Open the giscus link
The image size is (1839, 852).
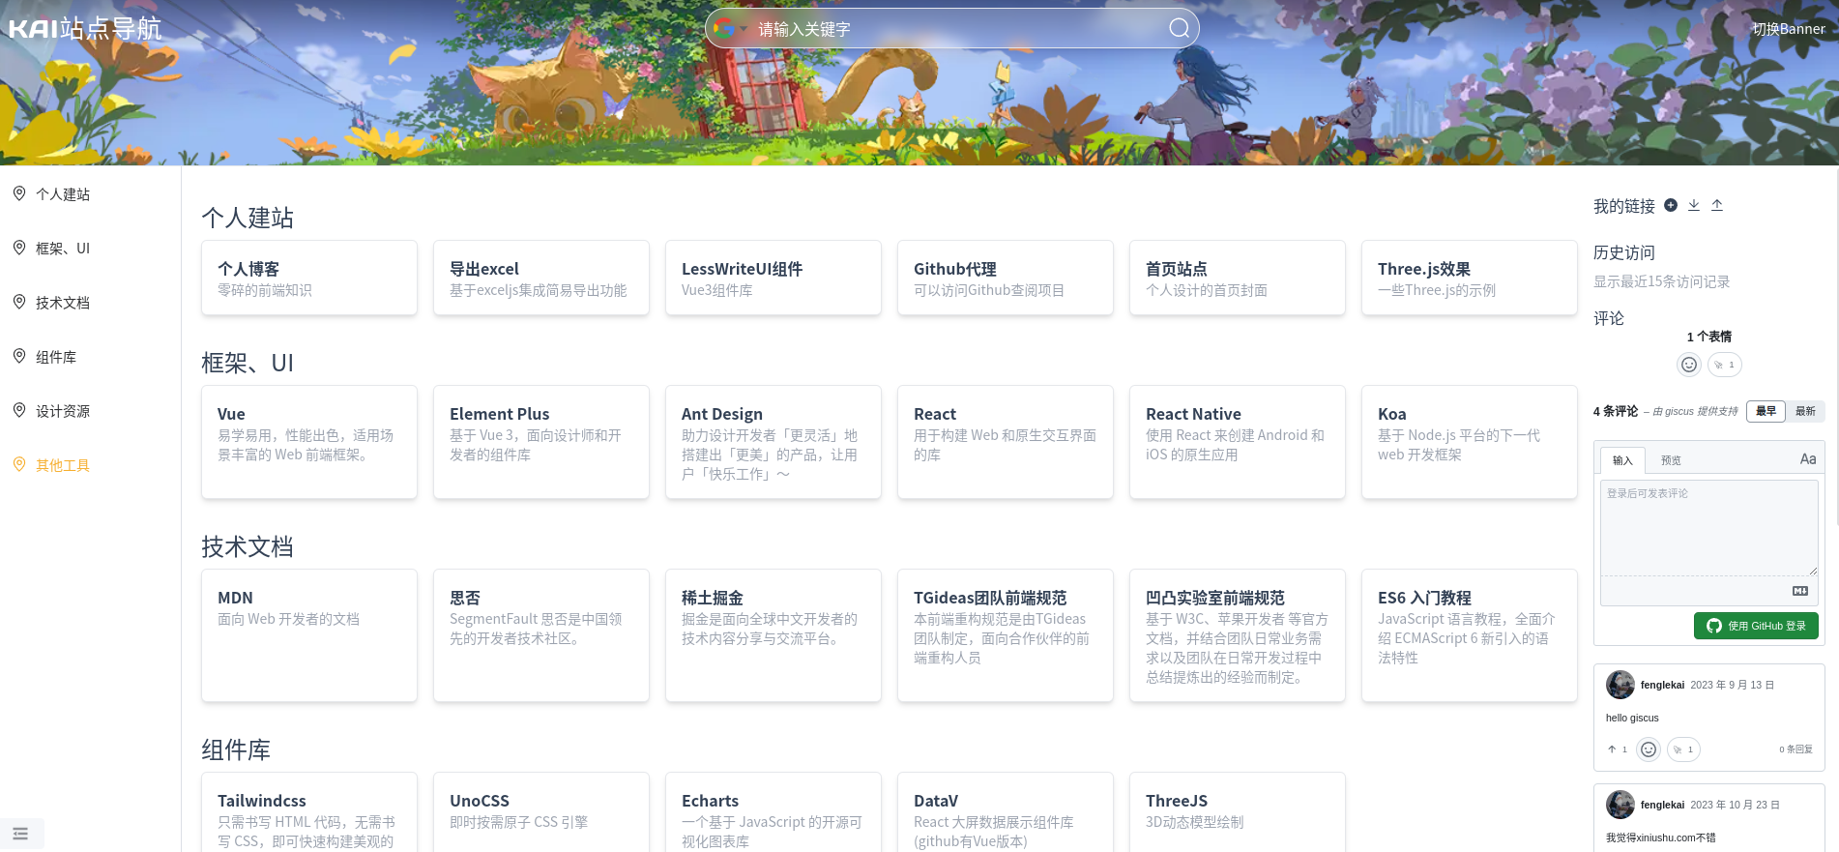[x=1678, y=411]
